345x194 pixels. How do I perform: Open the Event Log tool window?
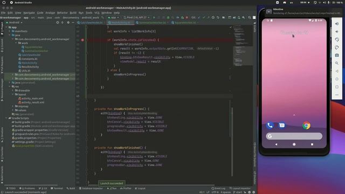pos(218,188)
